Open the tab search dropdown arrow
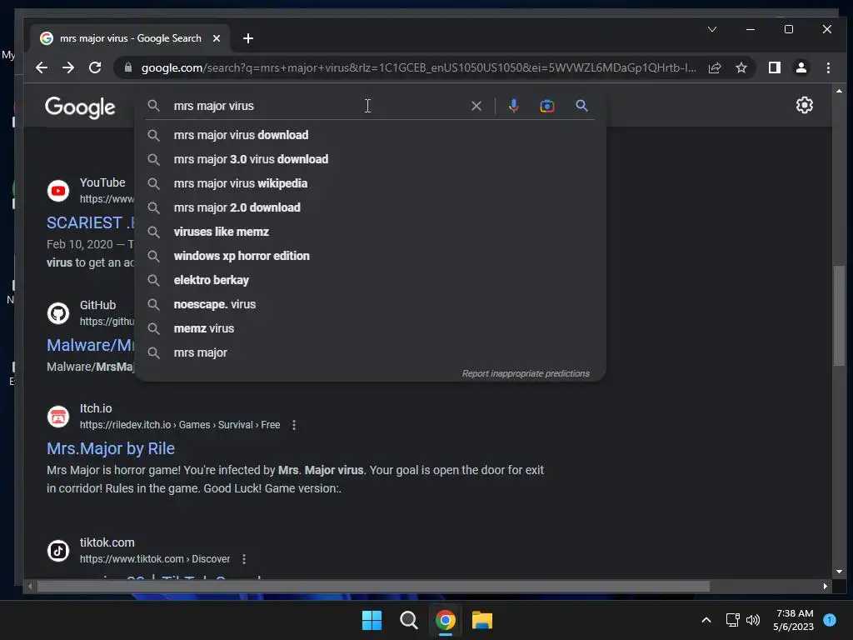 pyautogui.click(x=711, y=29)
